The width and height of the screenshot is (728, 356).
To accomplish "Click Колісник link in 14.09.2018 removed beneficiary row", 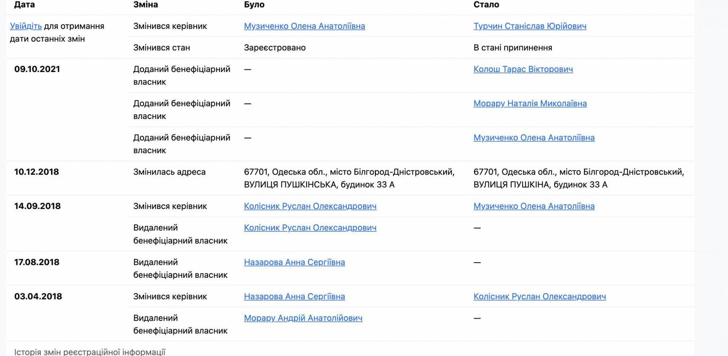I will (310, 228).
